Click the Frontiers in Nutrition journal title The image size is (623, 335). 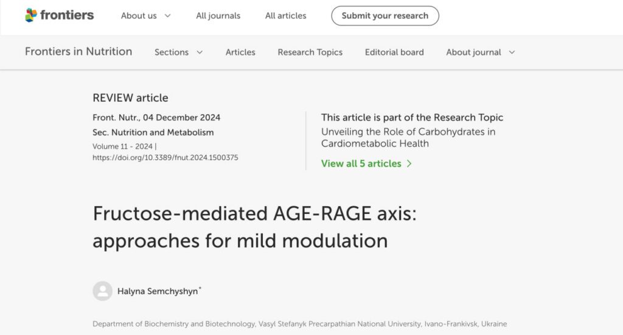click(x=78, y=52)
